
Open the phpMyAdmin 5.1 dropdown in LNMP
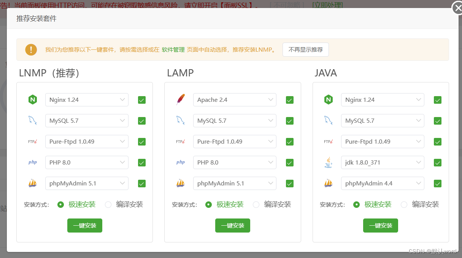tap(87, 183)
